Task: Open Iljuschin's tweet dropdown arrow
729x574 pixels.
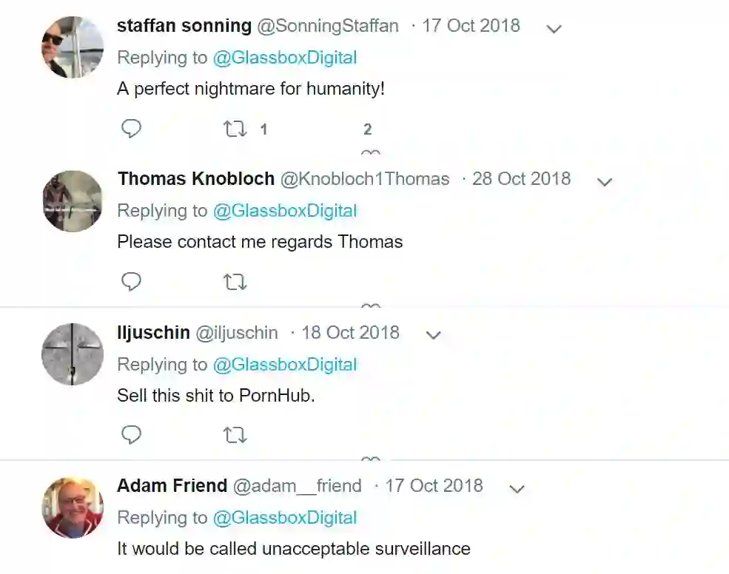Action: 434,335
